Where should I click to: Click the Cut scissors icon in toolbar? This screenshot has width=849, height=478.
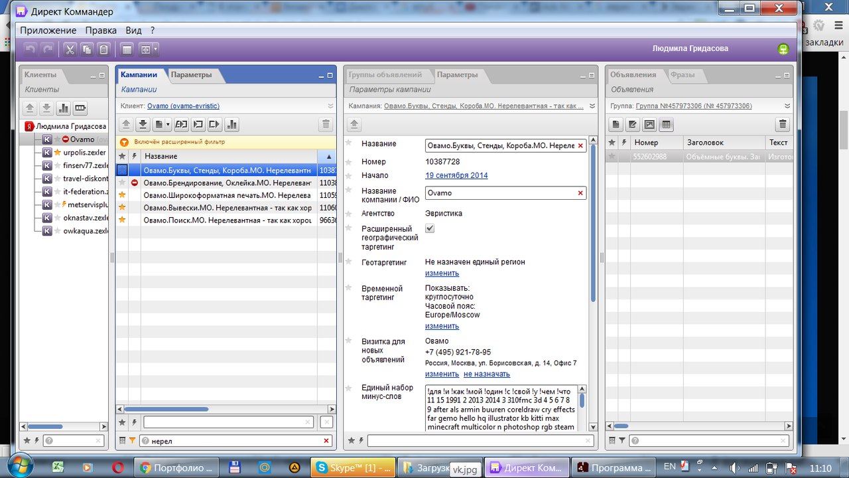70,49
